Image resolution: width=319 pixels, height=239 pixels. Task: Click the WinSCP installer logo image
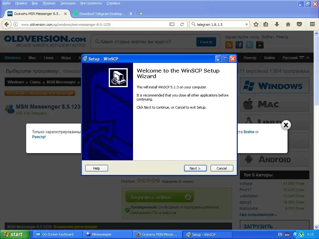(118, 77)
